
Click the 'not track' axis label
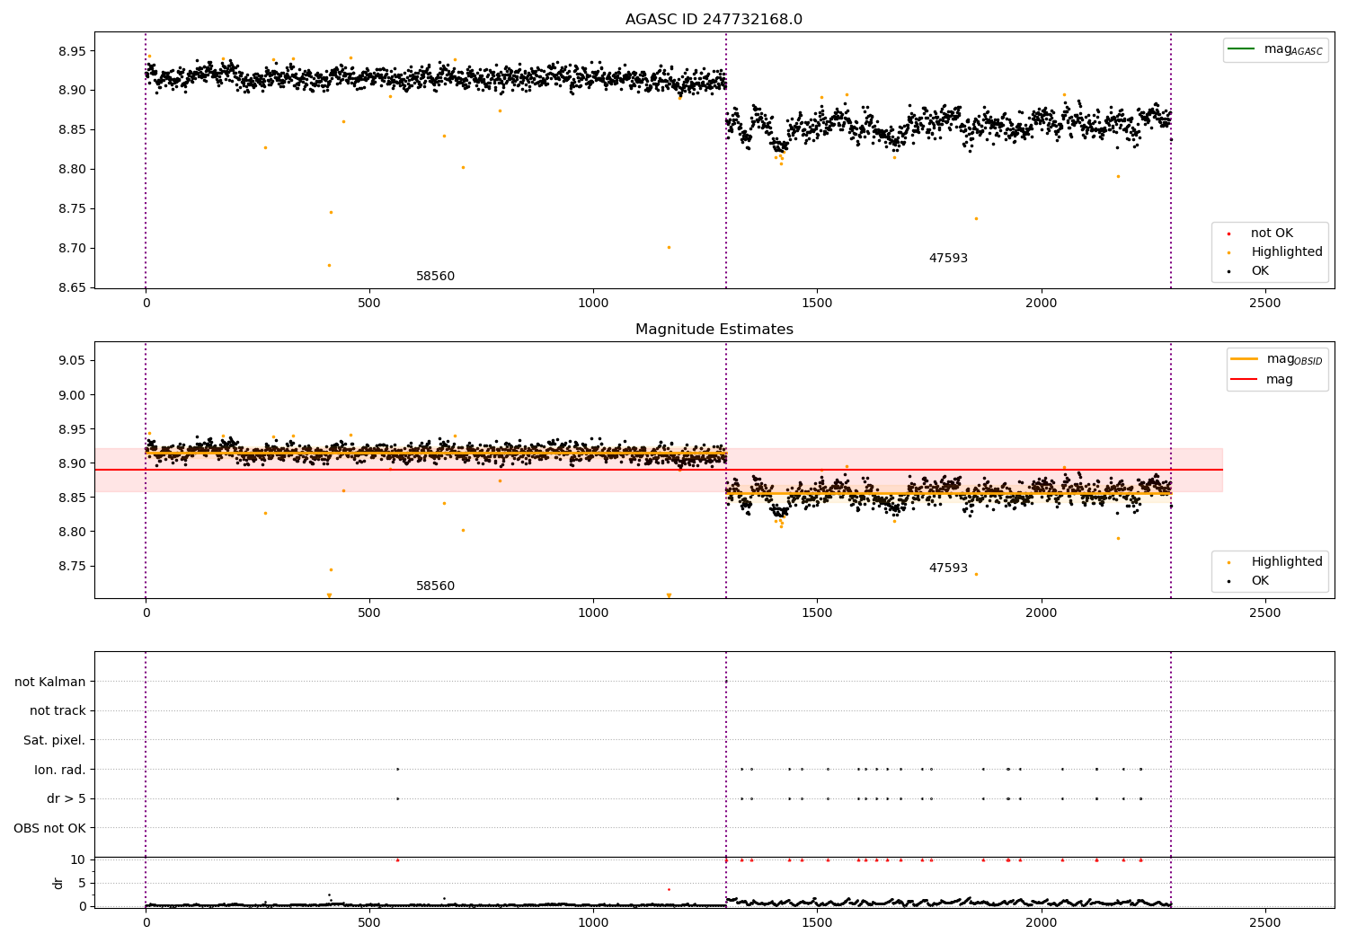click(x=58, y=710)
